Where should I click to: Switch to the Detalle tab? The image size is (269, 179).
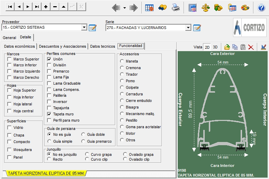point(26,37)
